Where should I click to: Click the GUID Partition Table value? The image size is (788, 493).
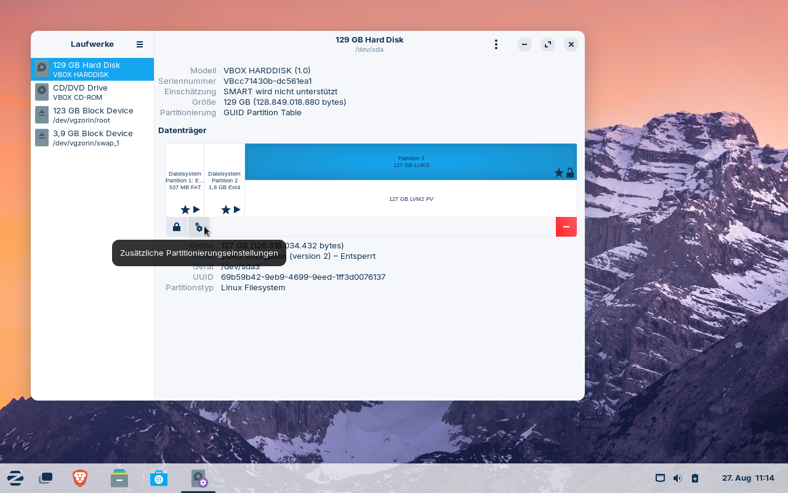pyautogui.click(x=262, y=112)
